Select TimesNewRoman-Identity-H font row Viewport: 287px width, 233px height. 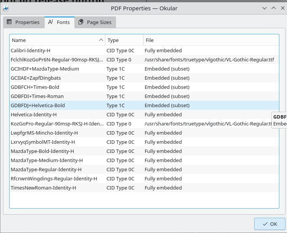click(x=144, y=188)
